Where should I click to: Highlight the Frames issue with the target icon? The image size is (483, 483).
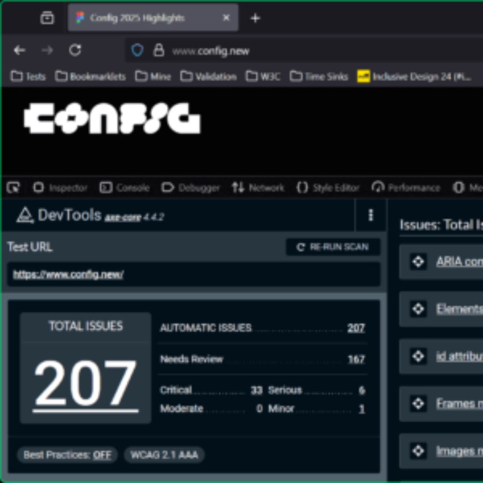418,403
